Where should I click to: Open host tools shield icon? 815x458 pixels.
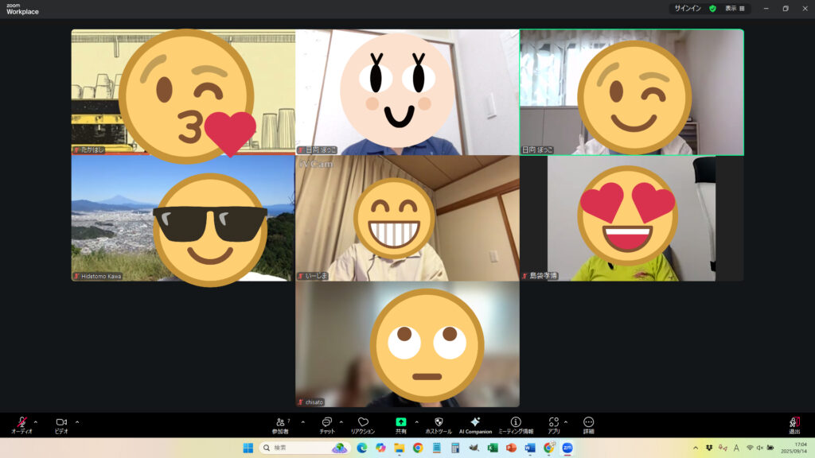coord(438,422)
